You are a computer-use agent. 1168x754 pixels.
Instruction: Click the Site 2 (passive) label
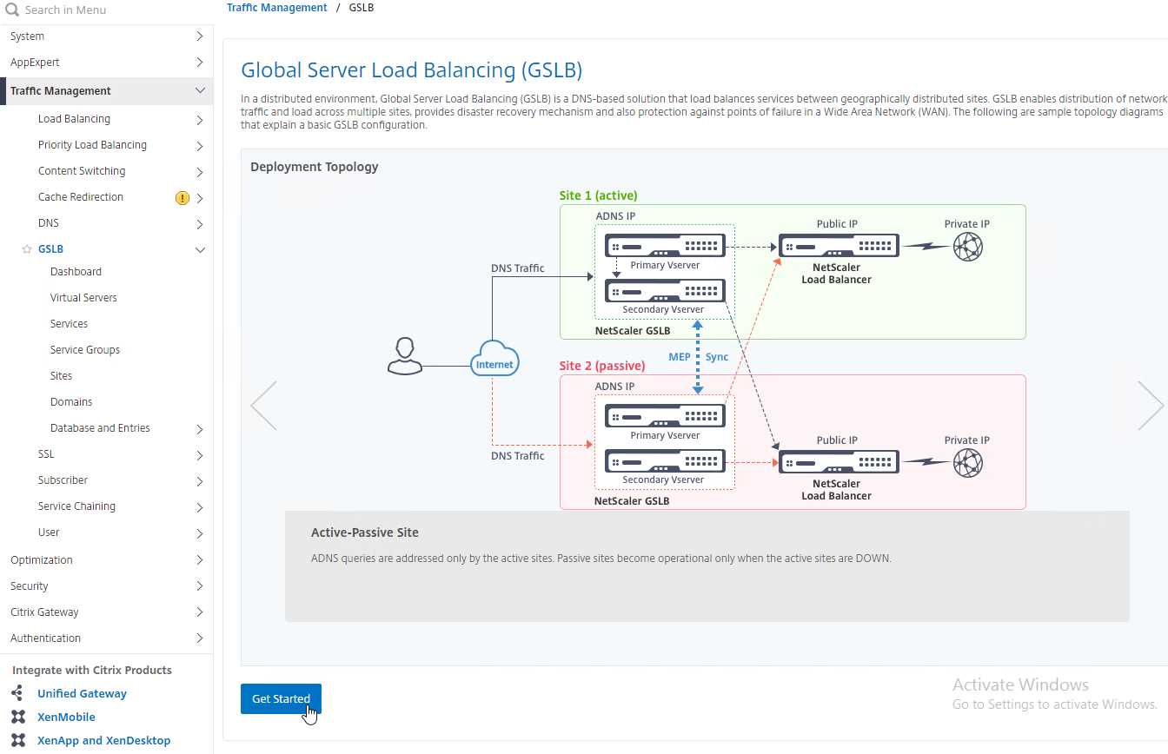[602, 366]
